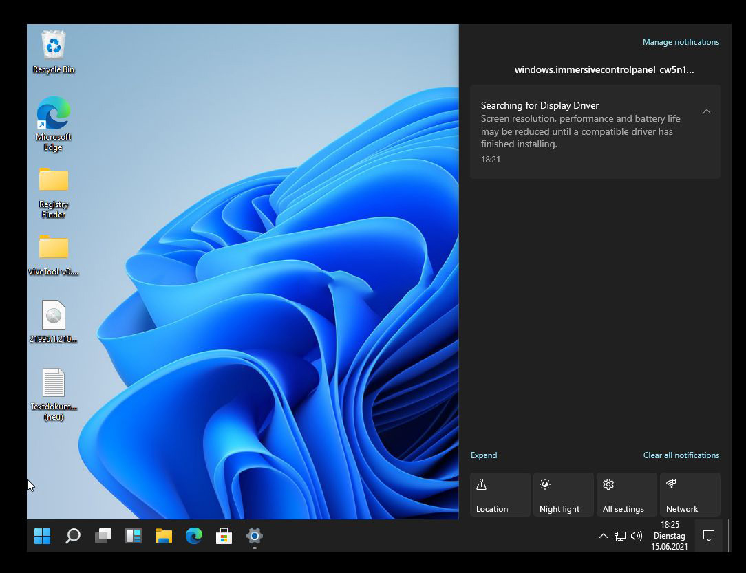Image resolution: width=746 pixels, height=573 pixels.
Task: Toggle the Night light quick setting
Action: 563,494
